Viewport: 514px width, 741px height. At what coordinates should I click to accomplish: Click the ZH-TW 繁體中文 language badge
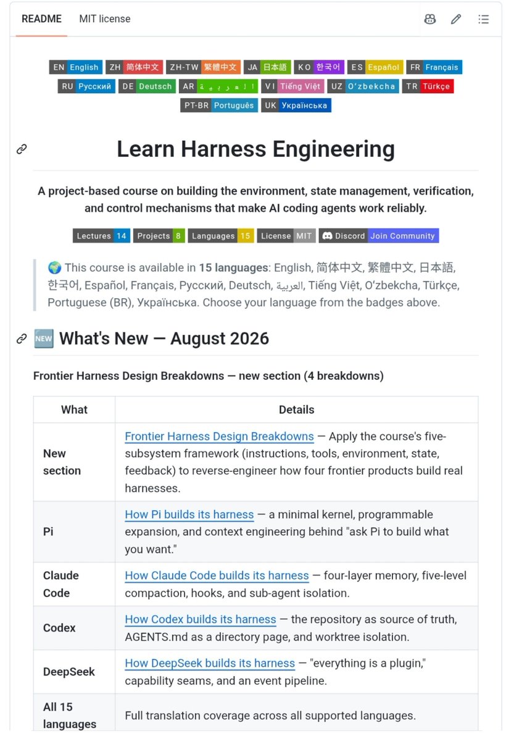click(x=203, y=67)
